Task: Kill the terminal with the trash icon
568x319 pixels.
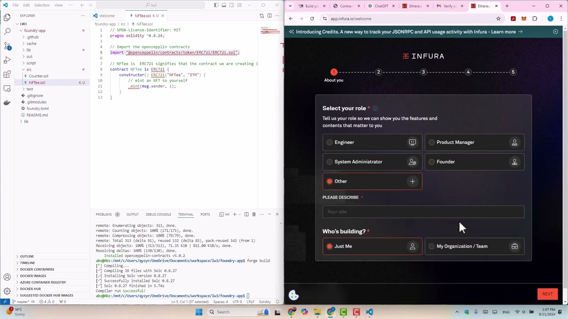Action: click(254, 214)
